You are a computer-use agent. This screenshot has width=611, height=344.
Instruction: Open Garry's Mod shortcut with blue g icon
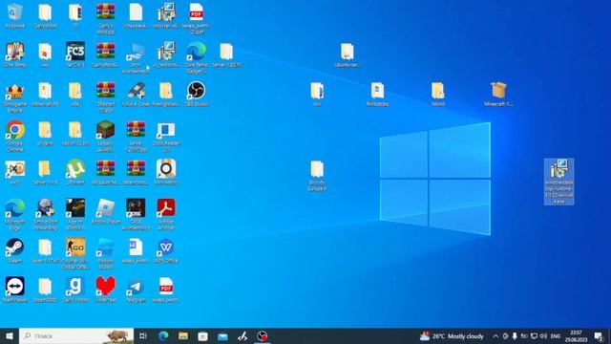(x=75, y=290)
